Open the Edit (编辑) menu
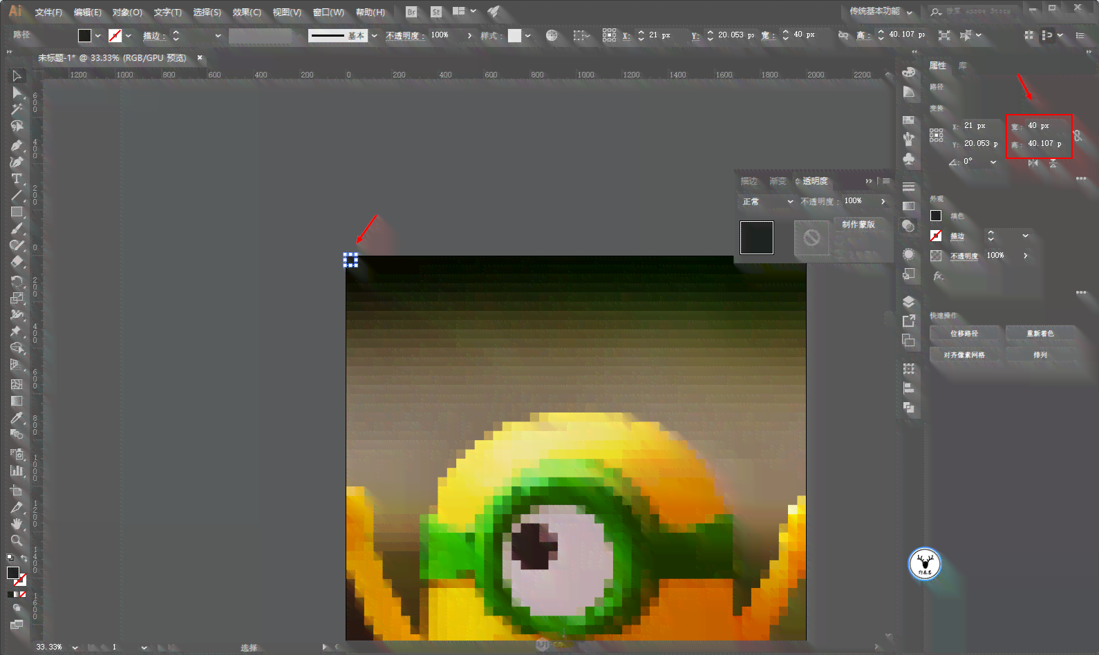Screen dimensions: 1099x655 click(x=88, y=12)
